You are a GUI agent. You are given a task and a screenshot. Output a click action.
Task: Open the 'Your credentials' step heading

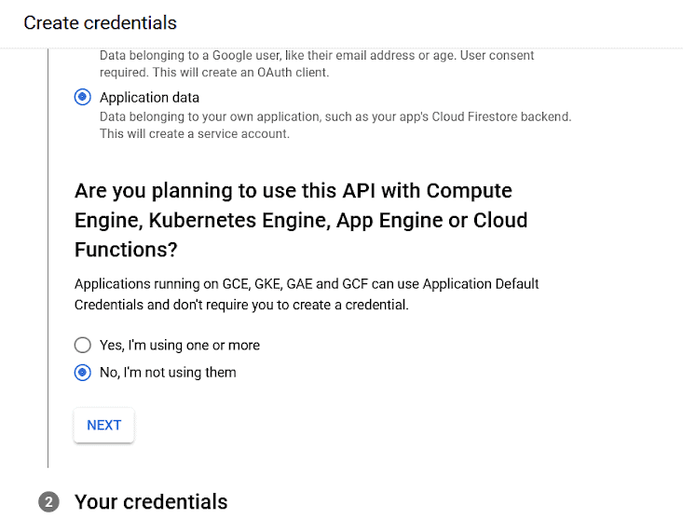tap(151, 502)
